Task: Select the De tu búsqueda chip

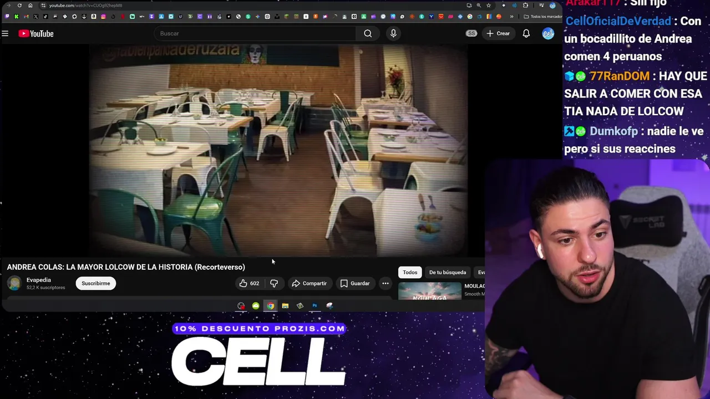Action: pos(448,272)
